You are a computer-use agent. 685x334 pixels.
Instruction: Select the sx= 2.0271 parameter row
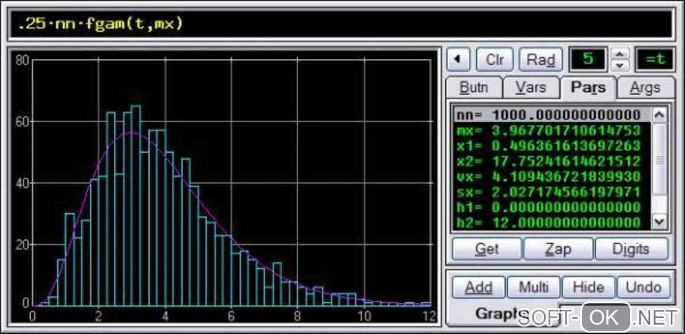[x=552, y=192]
